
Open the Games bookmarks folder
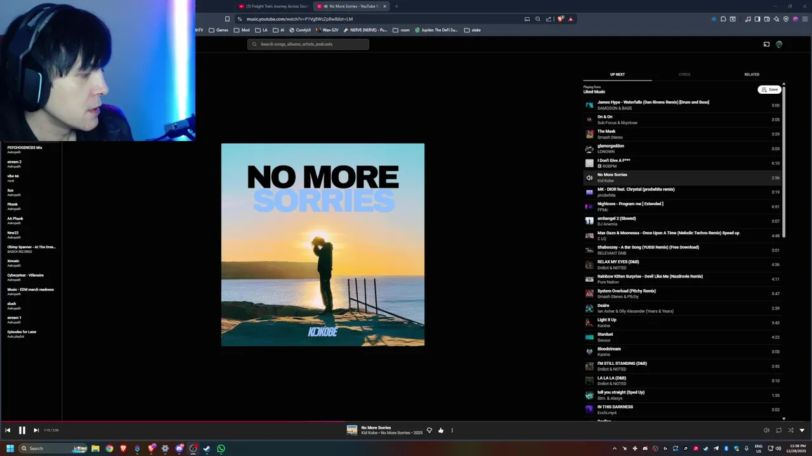pos(218,30)
